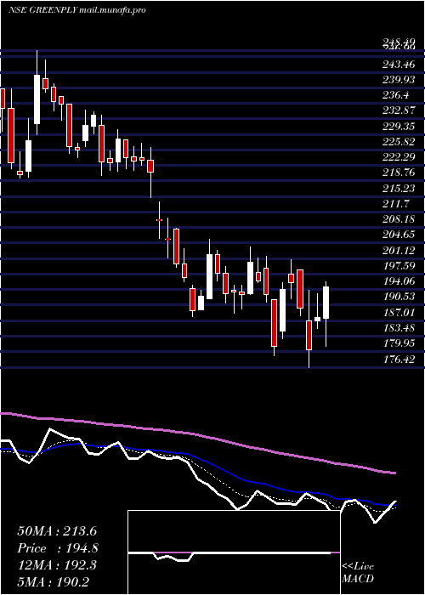Click the 218.76 price axis label

(x=399, y=173)
